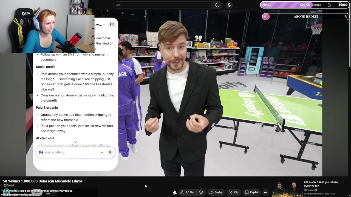This screenshot has width=351, height=197.
Task: Open the EFE SHOW S3B23 video title link
Action: 321,184
